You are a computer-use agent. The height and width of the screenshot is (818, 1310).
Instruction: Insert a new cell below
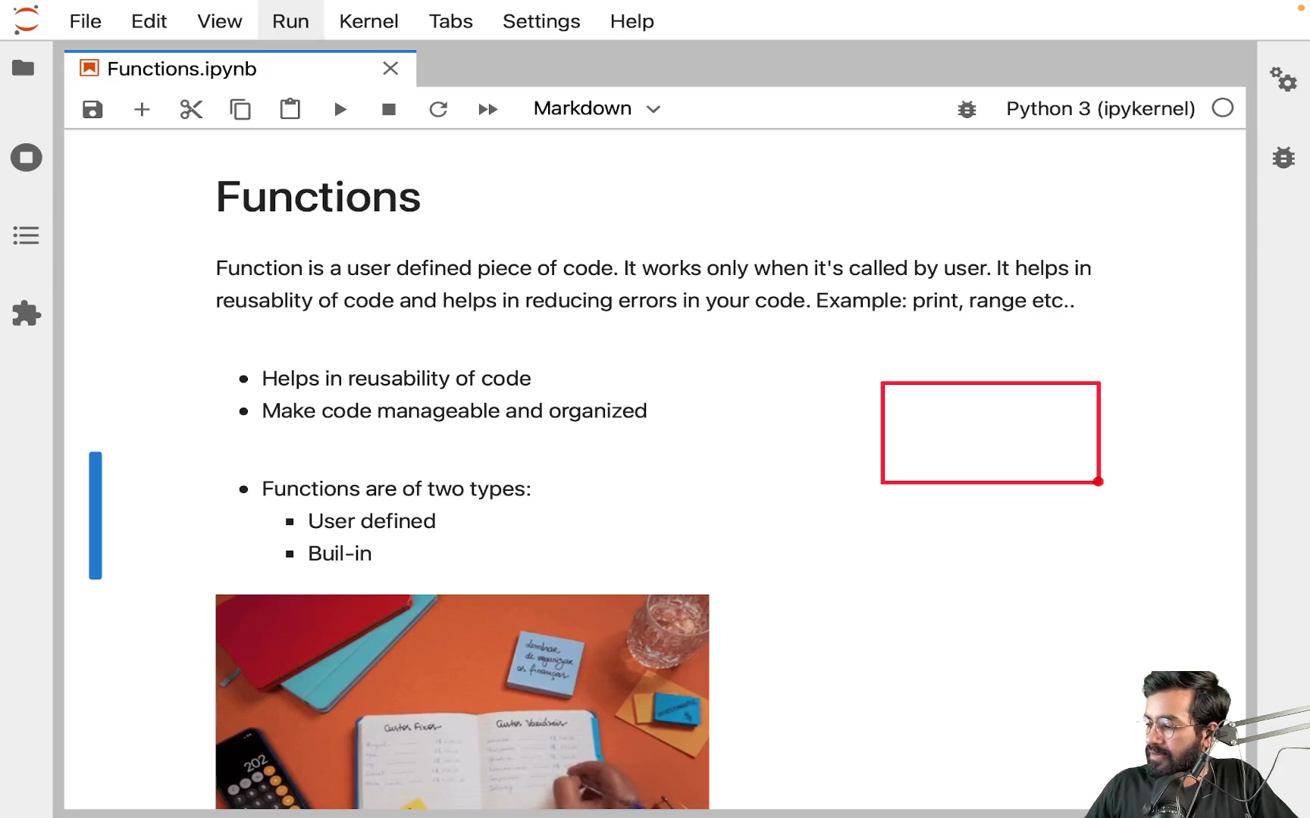(142, 109)
